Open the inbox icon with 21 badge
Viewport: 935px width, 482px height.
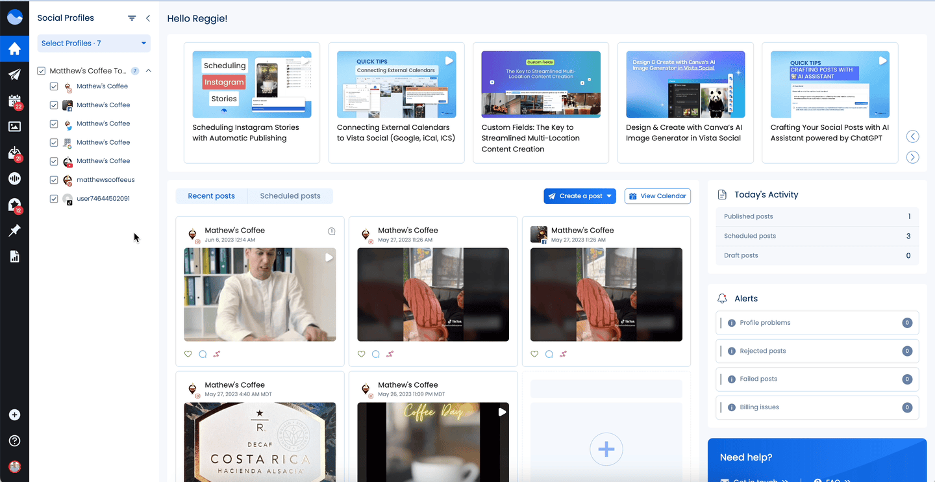[x=14, y=154]
